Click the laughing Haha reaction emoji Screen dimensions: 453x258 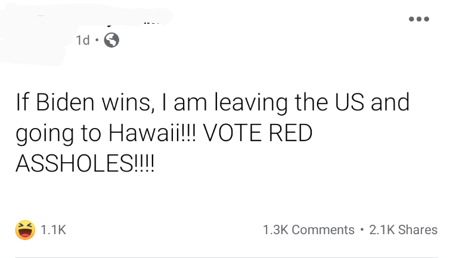(x=25, y=230)
